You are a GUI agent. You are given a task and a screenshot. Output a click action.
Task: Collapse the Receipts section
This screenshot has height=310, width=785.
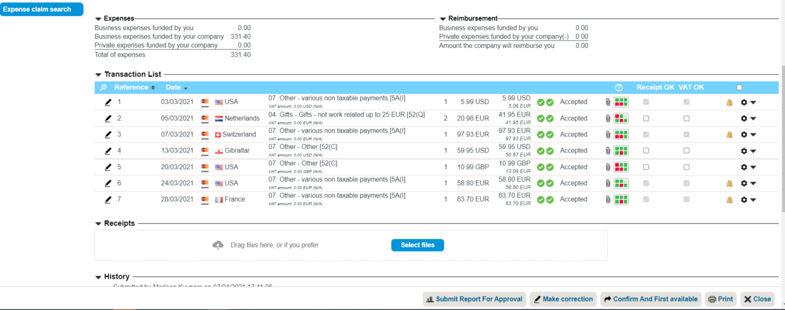[98, 224]
